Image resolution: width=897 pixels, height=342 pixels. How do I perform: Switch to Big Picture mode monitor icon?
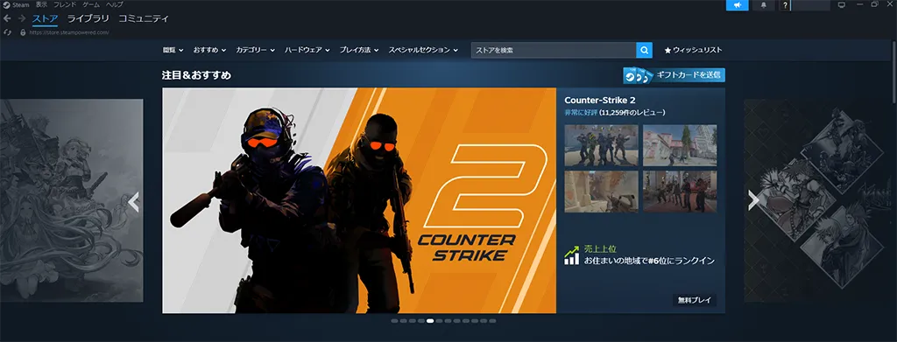pos(841,5)
